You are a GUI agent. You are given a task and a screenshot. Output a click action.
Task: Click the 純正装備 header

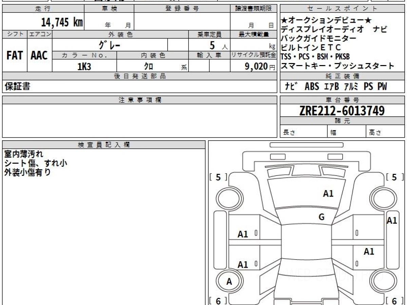click(342, 76)
